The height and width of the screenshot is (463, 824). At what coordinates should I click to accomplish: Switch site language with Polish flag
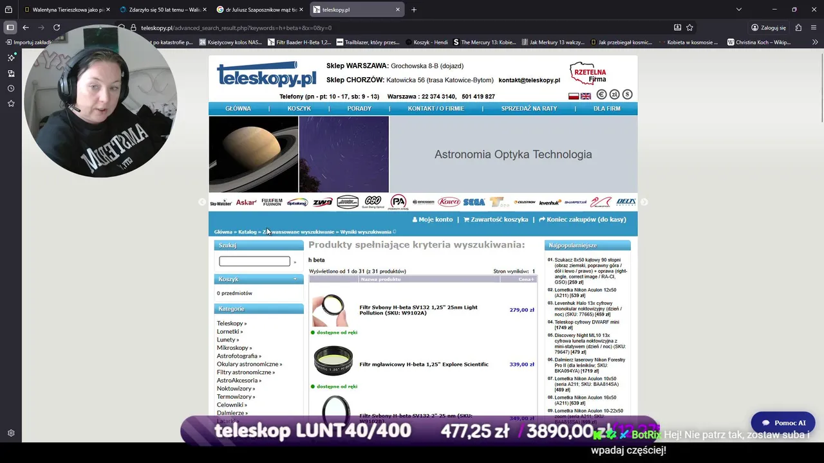pos(574,96)
